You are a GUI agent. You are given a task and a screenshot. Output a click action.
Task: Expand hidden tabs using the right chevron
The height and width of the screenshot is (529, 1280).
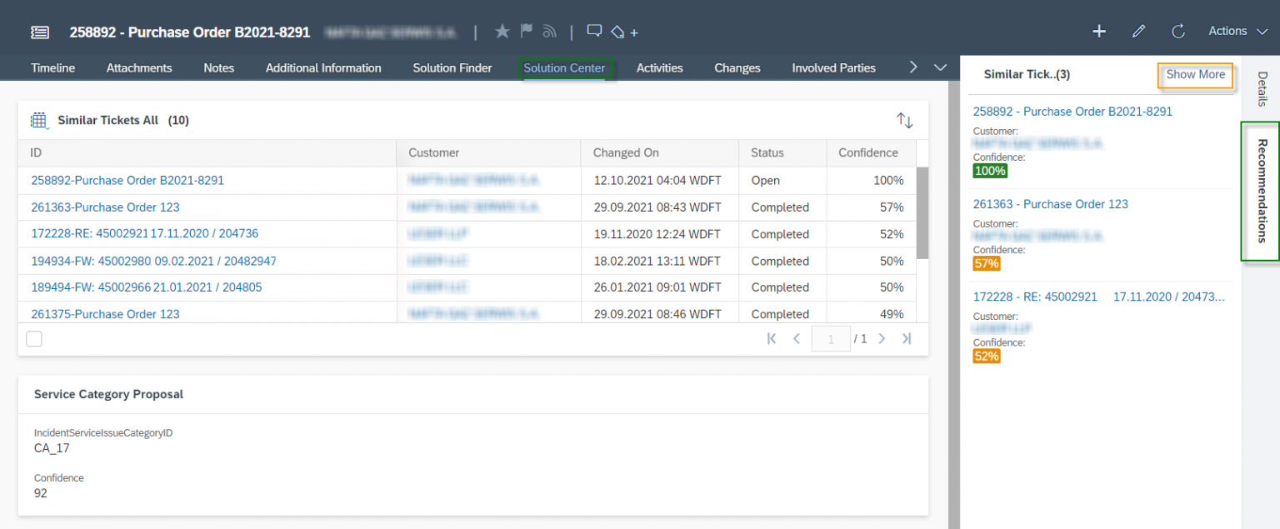[x=912, y=67]
